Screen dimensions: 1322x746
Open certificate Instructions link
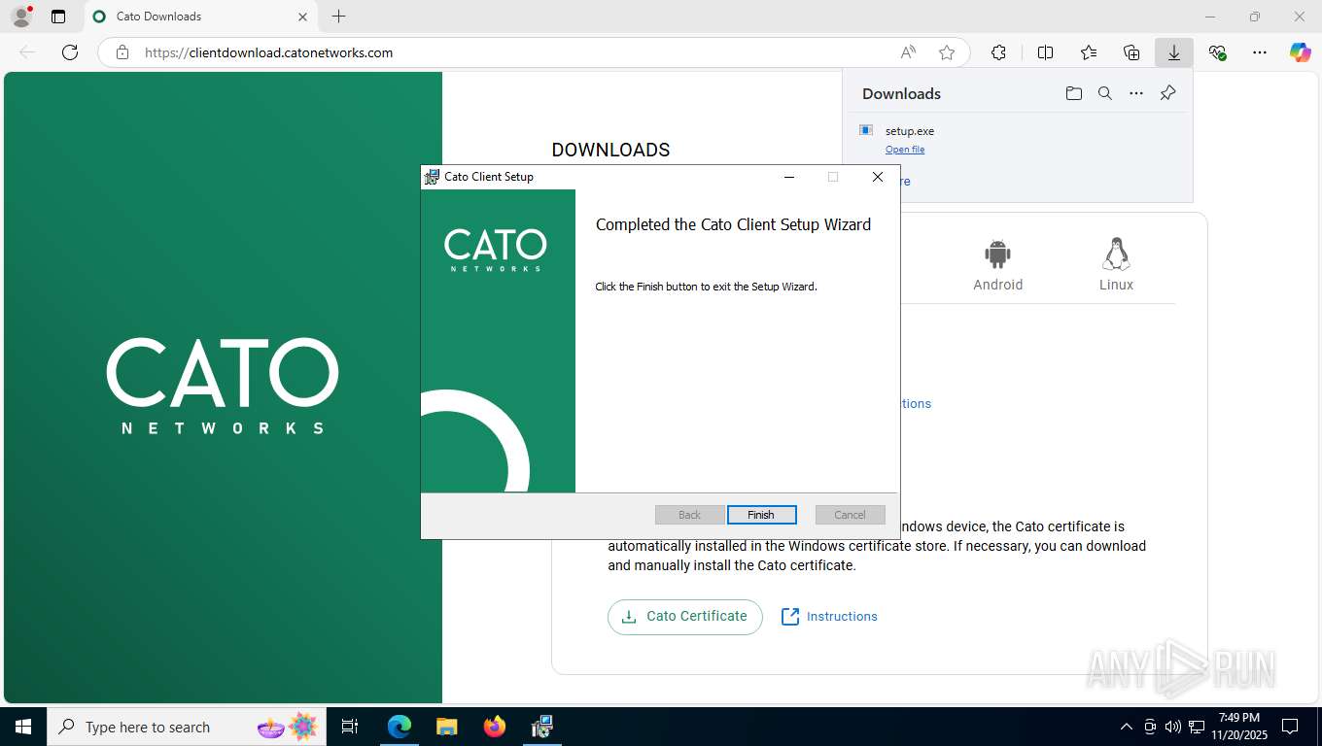pos(829,617)
